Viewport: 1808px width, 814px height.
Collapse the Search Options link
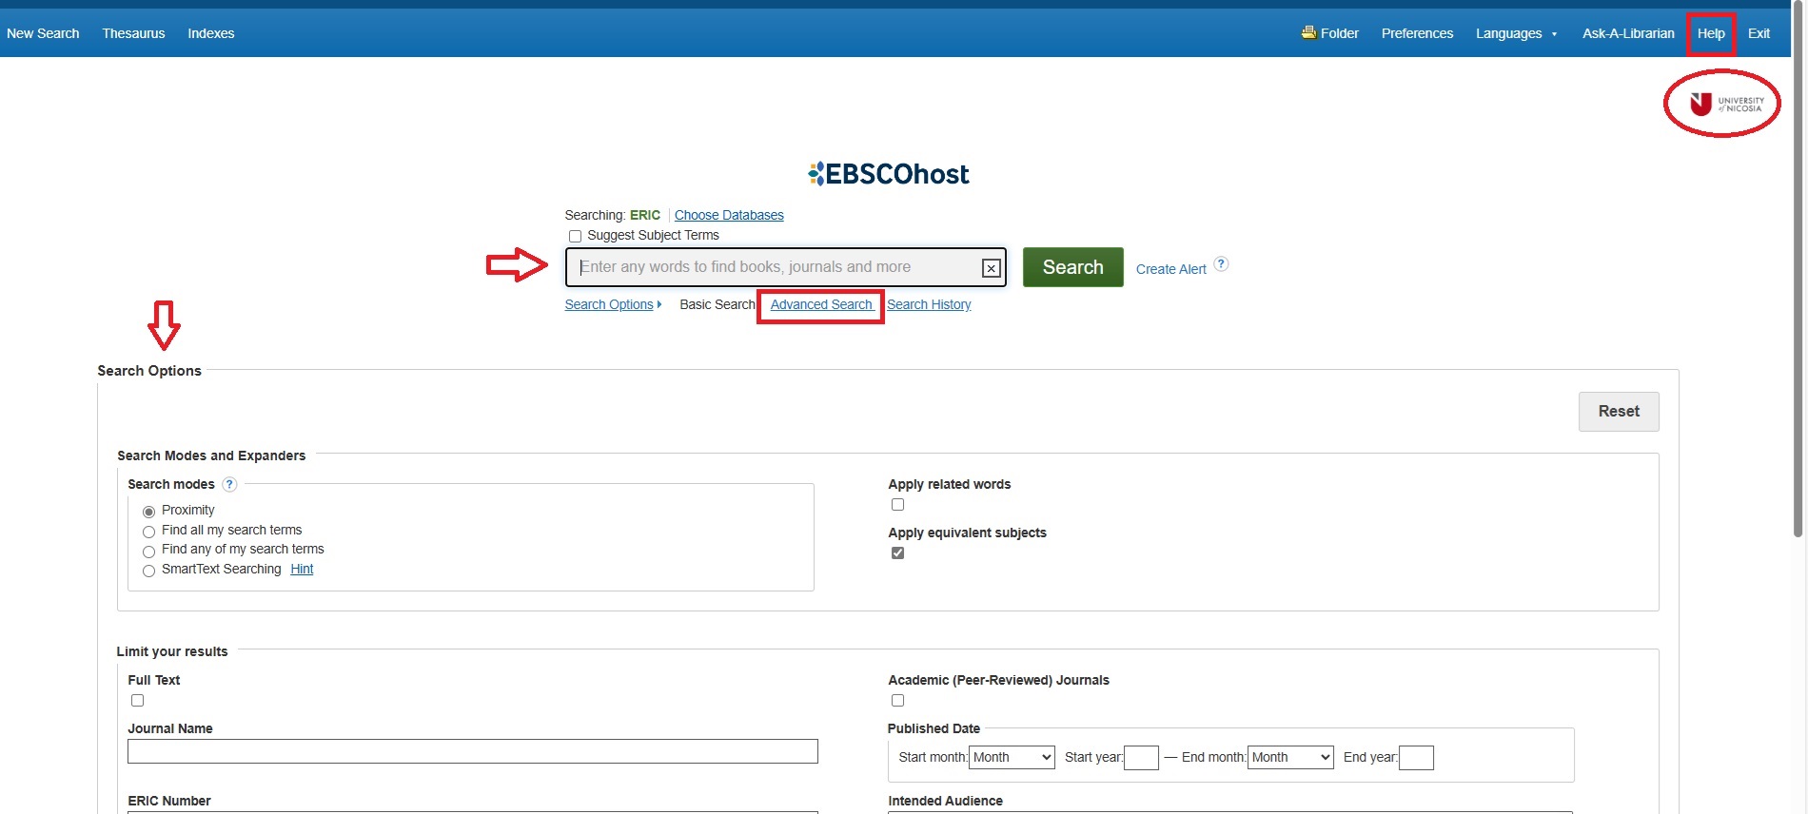(x=613, y=304)
